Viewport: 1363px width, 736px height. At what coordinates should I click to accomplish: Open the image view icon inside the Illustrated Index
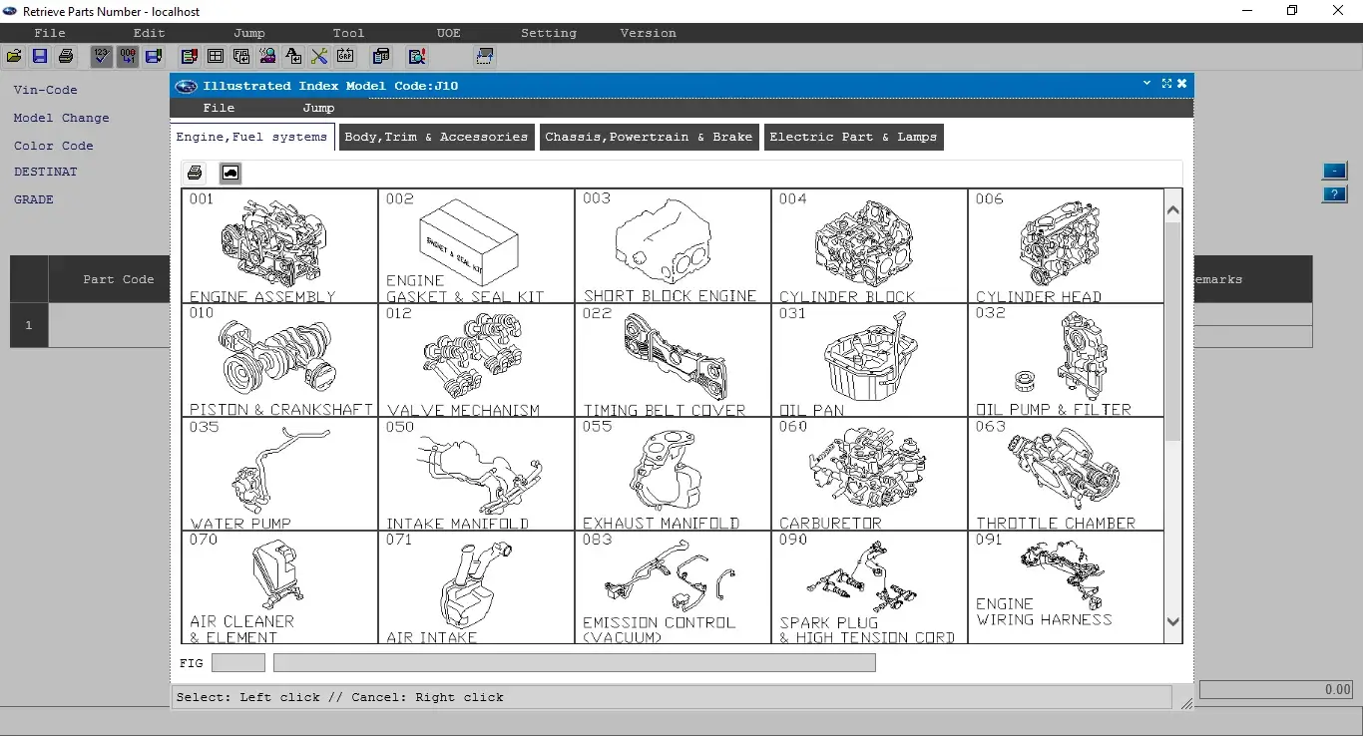[x=229, y=172]
